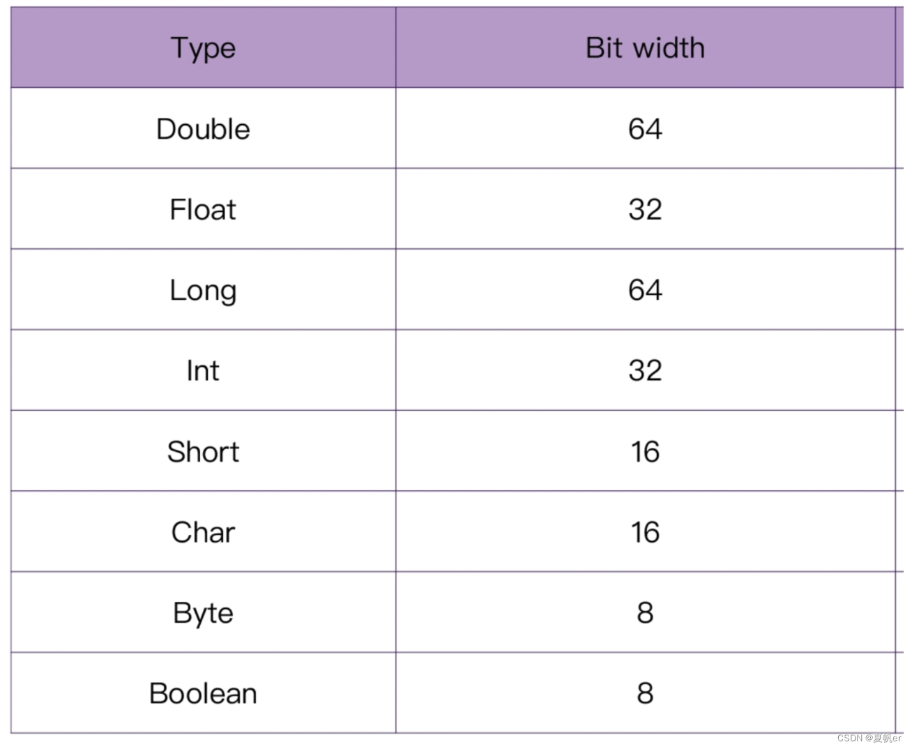The width and height of the screenshot is (912, 749).
Task: Click the bit width value in Float row
Action: (x=645, y=209)
